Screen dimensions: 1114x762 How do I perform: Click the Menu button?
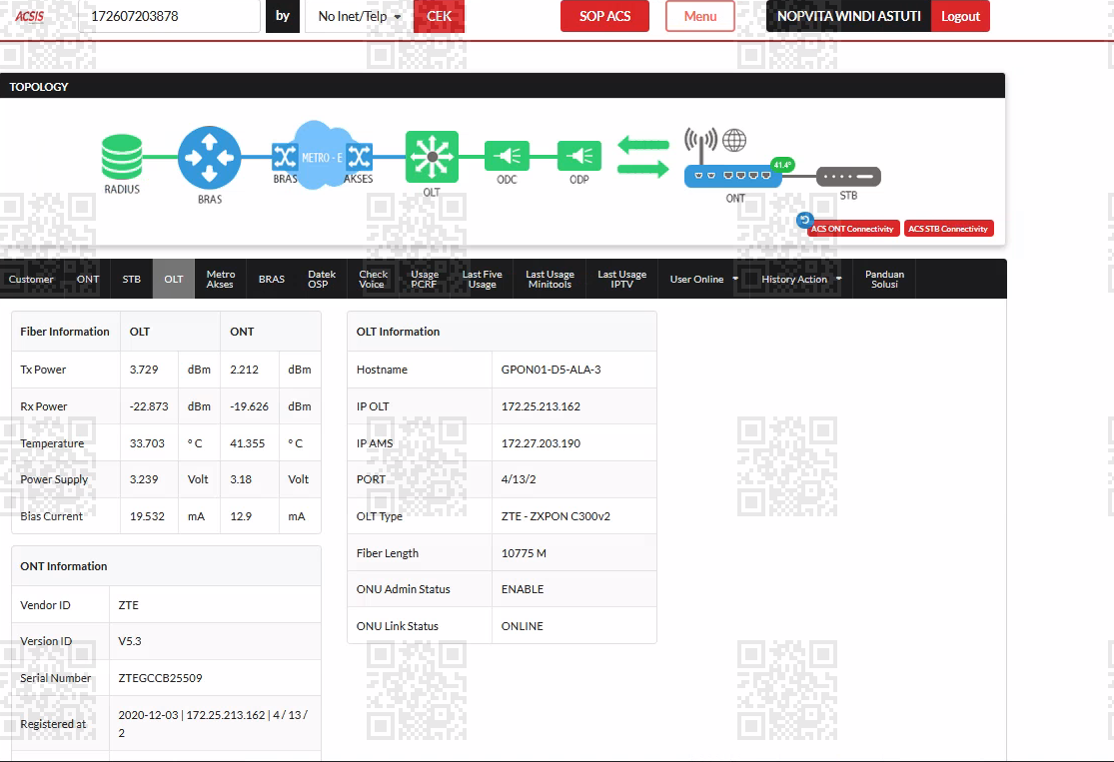tap(699, 16)
